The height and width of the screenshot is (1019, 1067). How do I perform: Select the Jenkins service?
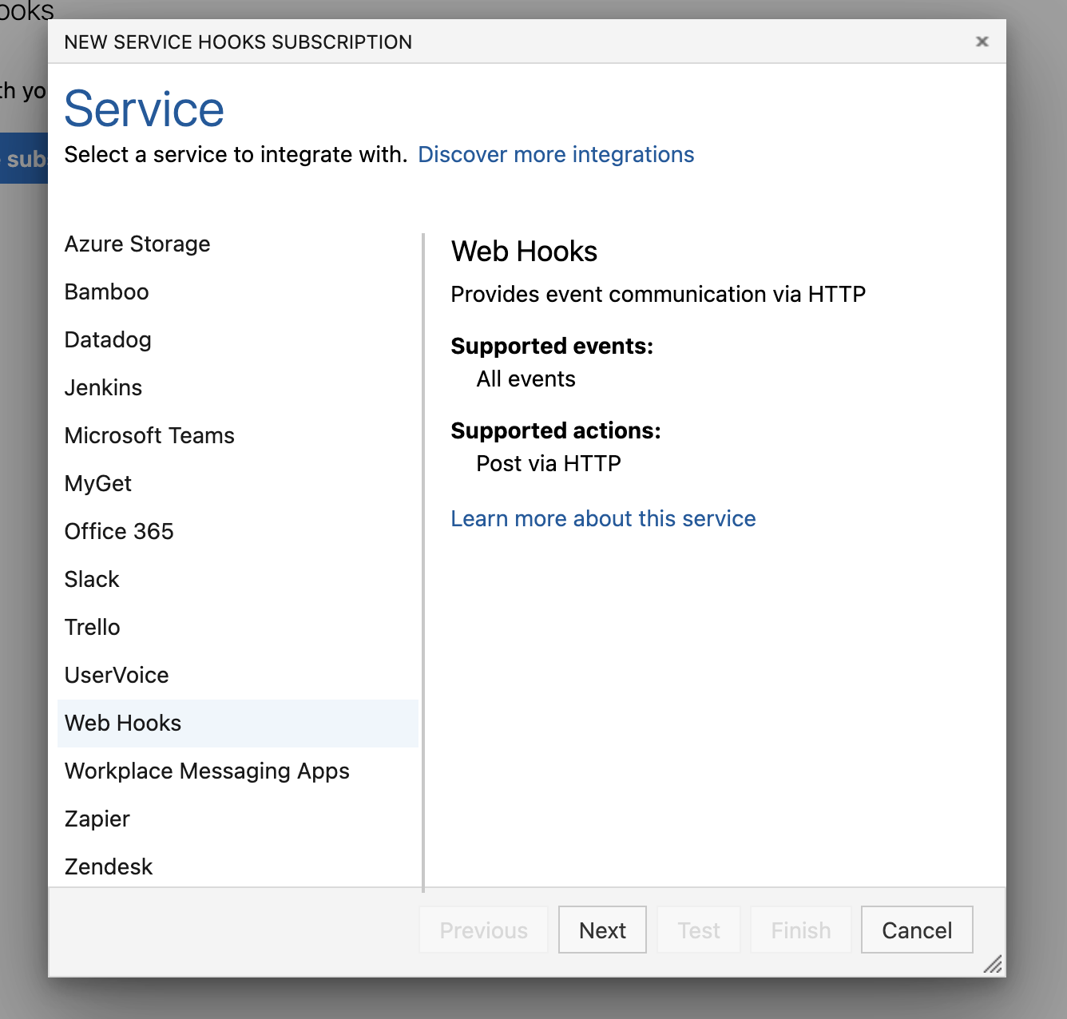click(x=104, y=387)
